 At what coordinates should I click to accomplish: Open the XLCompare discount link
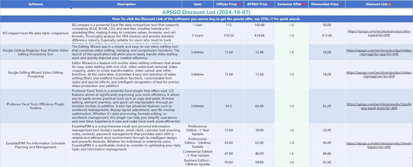pyautogui.click(x=379, y=33)
